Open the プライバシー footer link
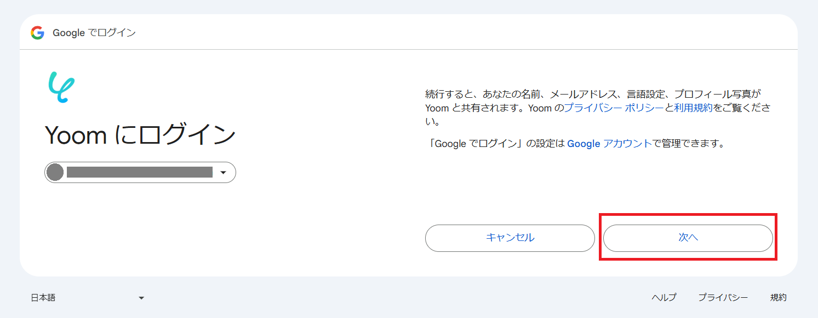Viewport: 818px width, 318px height. pyautogui.click(x=723, y=298)
